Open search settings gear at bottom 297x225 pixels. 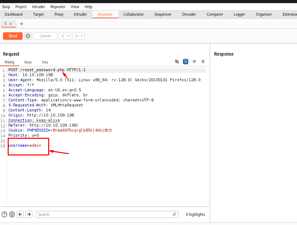[12, 214]
